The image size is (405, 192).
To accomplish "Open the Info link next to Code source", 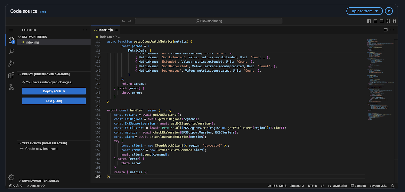I will (x=43, y=12).
